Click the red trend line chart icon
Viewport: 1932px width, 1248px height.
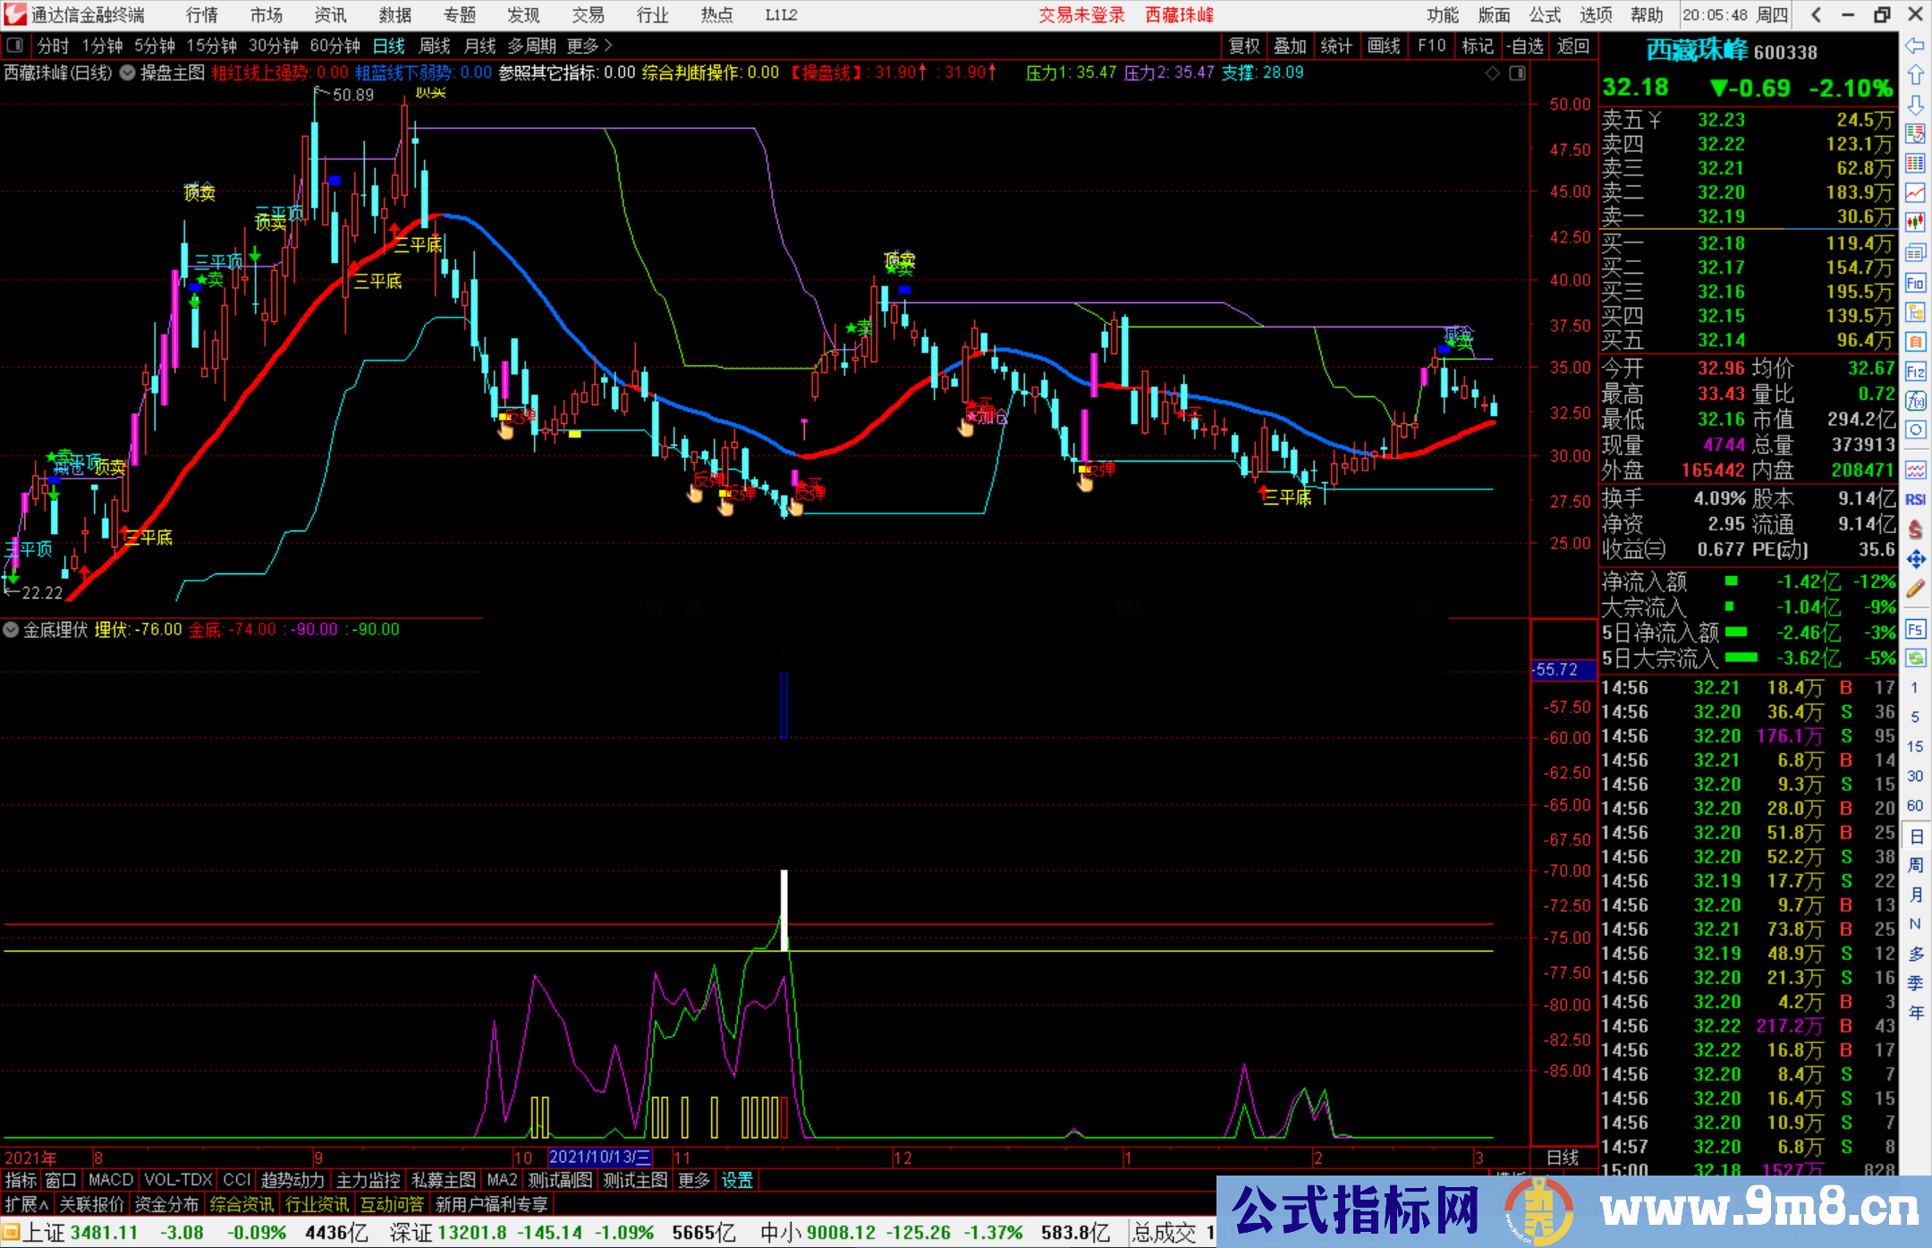[1915, 192]
